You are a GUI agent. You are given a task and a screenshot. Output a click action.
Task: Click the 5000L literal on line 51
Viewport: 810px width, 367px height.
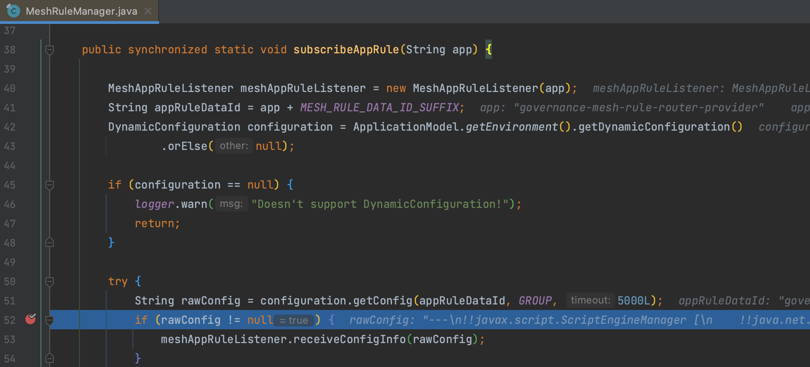click(633, 301)
